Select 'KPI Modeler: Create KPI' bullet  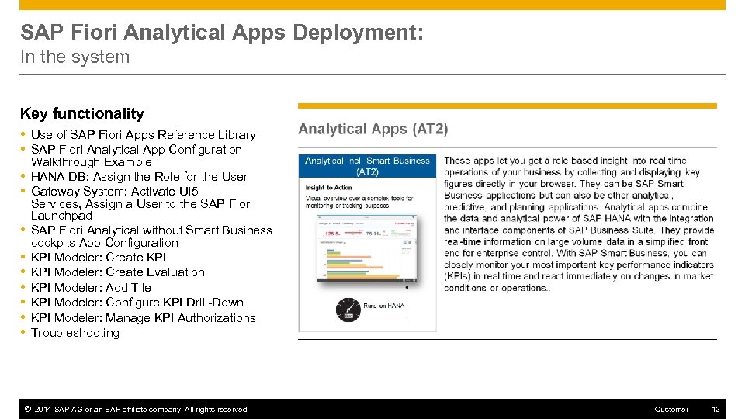click(99, 258)
